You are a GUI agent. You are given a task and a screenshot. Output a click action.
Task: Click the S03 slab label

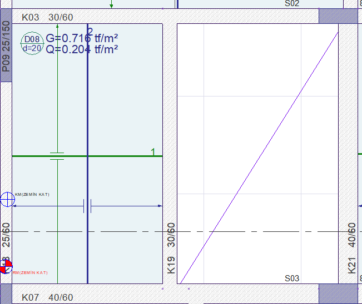coord(292,278)
